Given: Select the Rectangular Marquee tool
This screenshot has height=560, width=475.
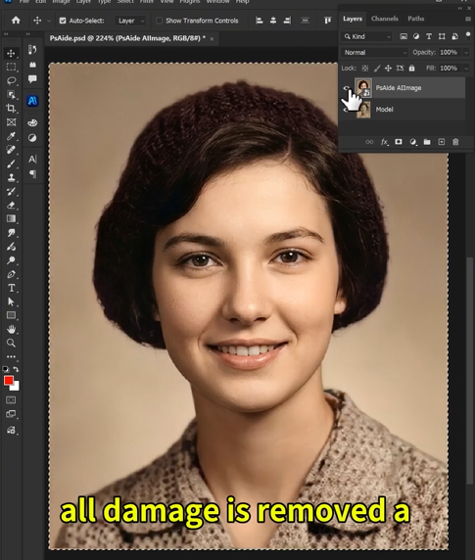Looking at the screenshot, I should (x=11, y=67).
